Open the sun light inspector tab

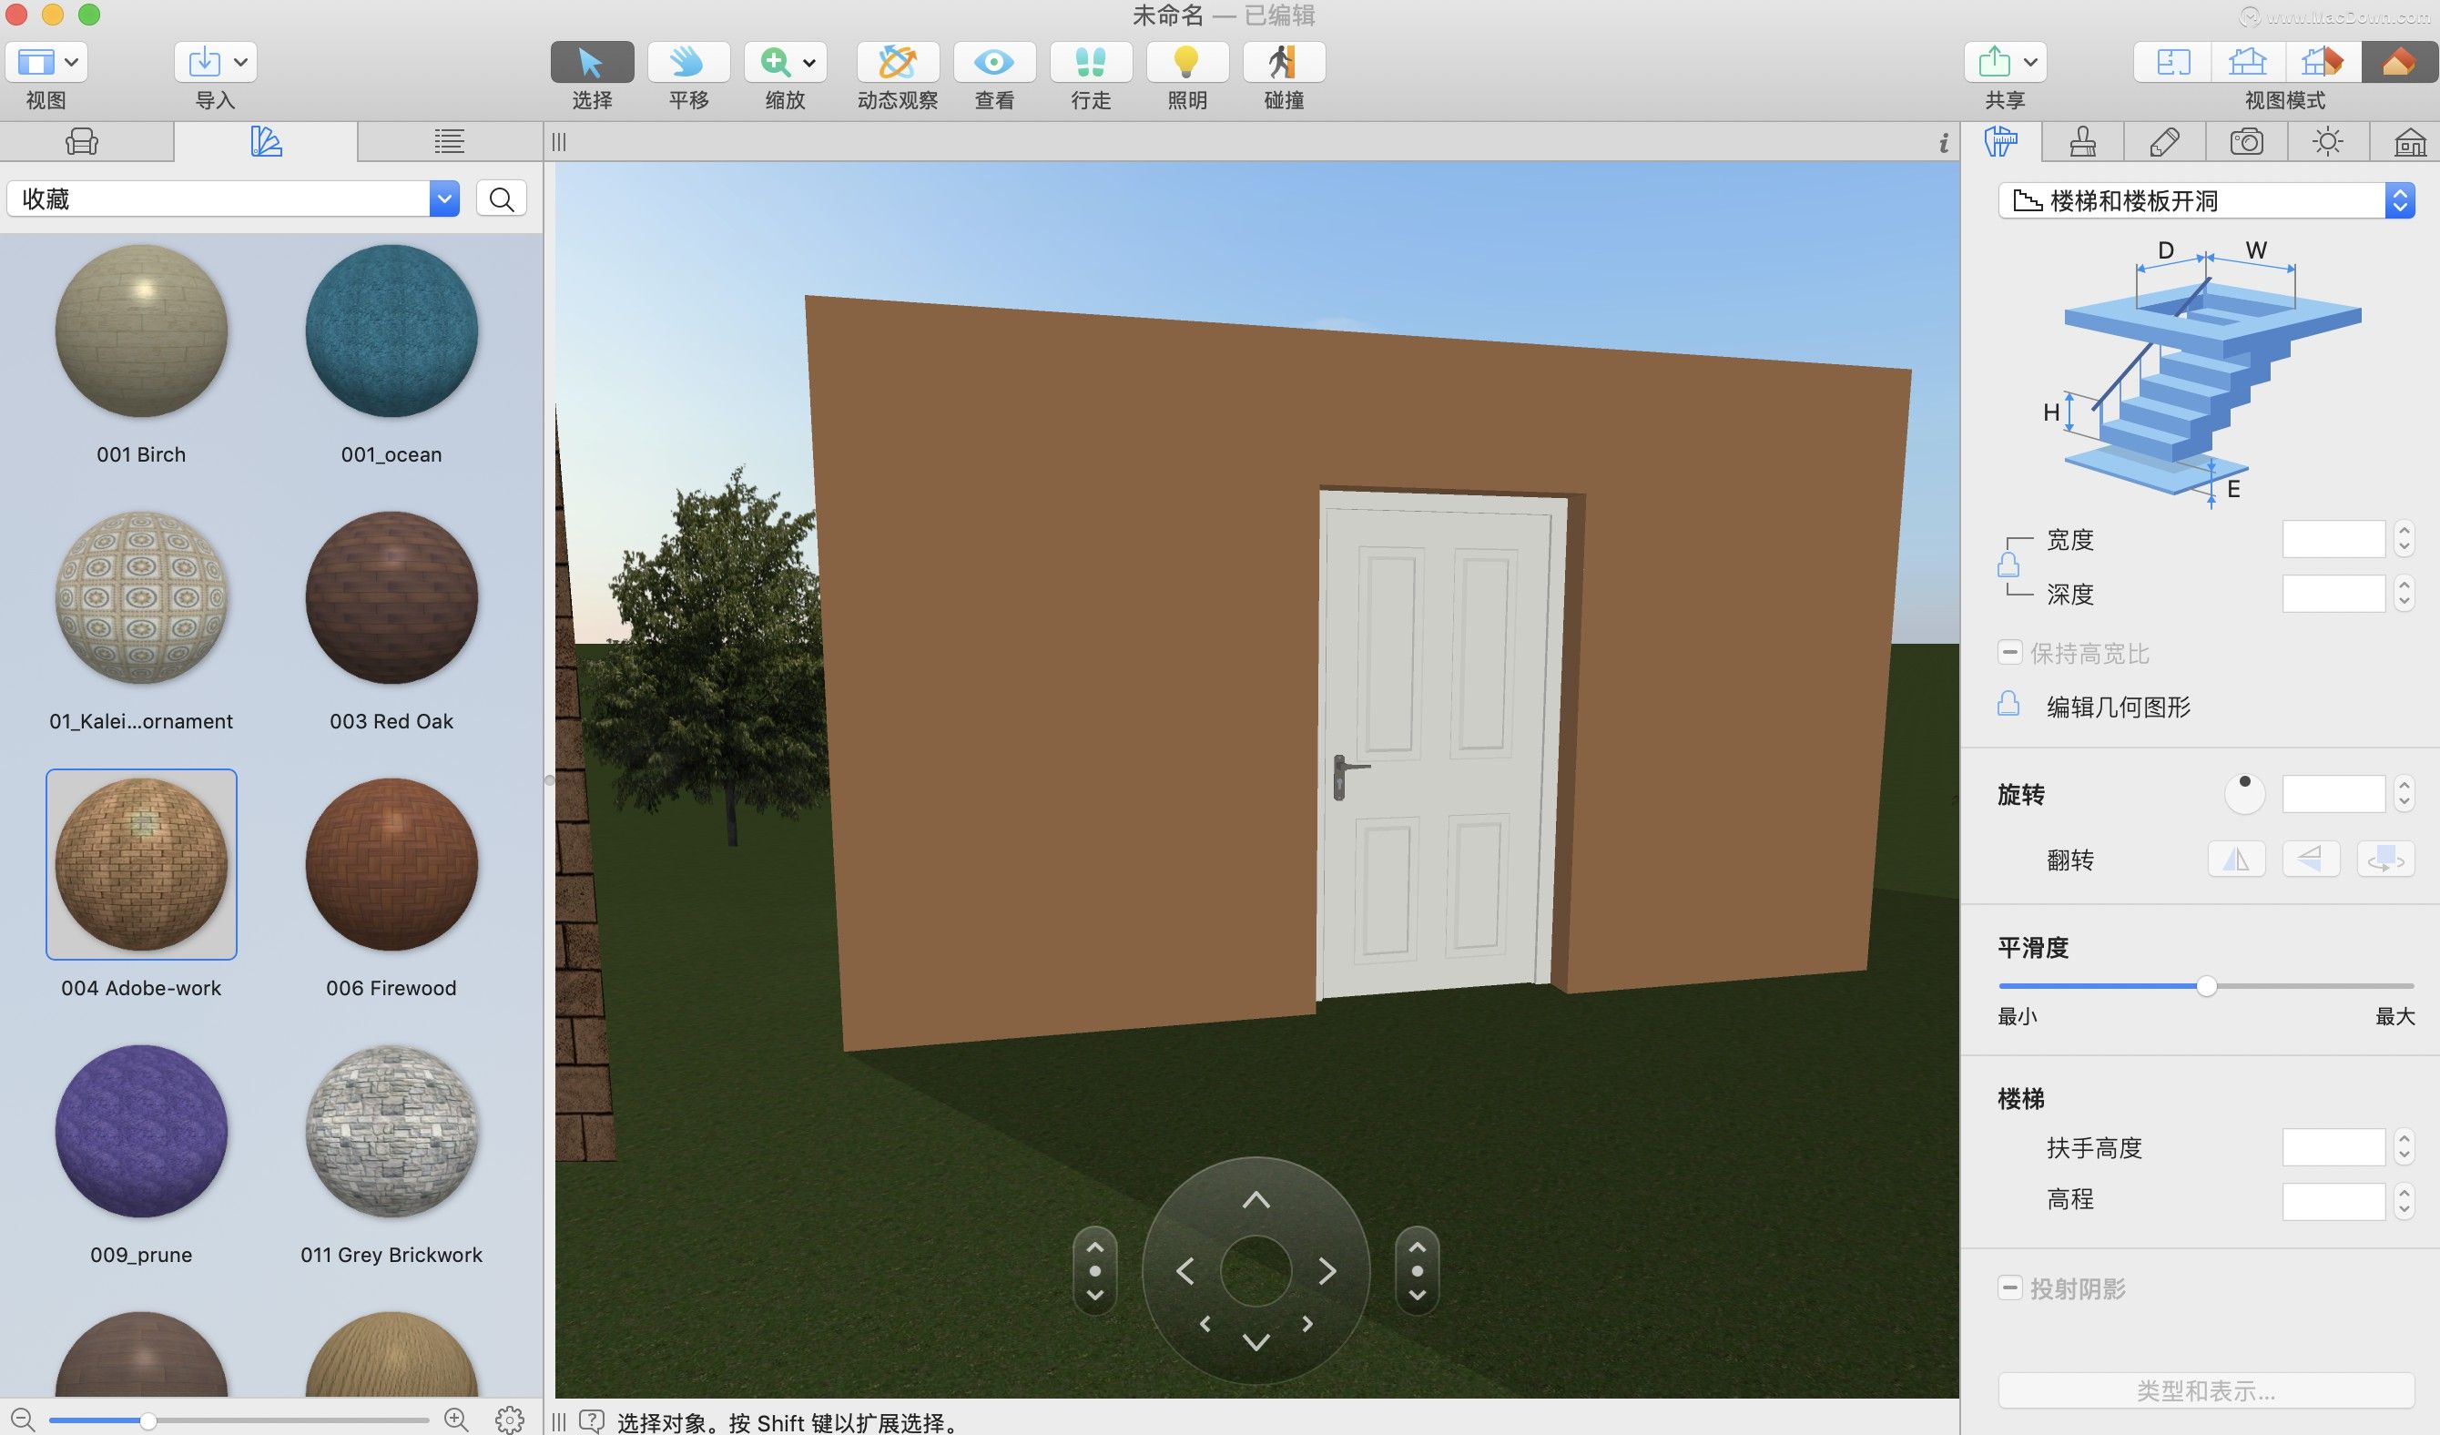[2328, 141]
